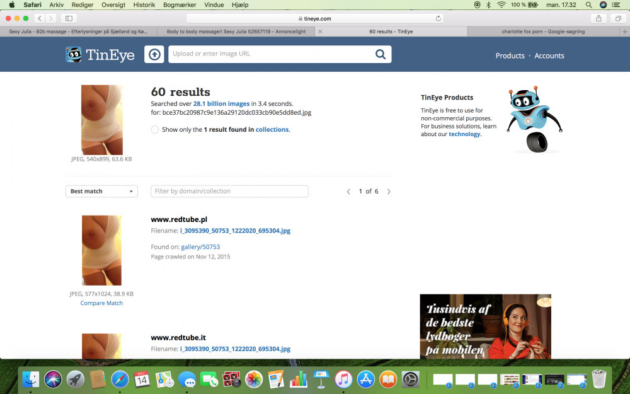Open Photos from the Dock
The width and height of the screenshot is (630, 394).
pyautogui.click(x=254, y=379)
